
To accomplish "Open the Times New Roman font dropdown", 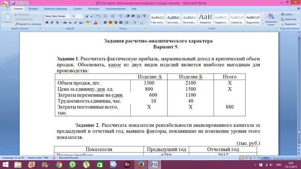I will tap(70, 16).
